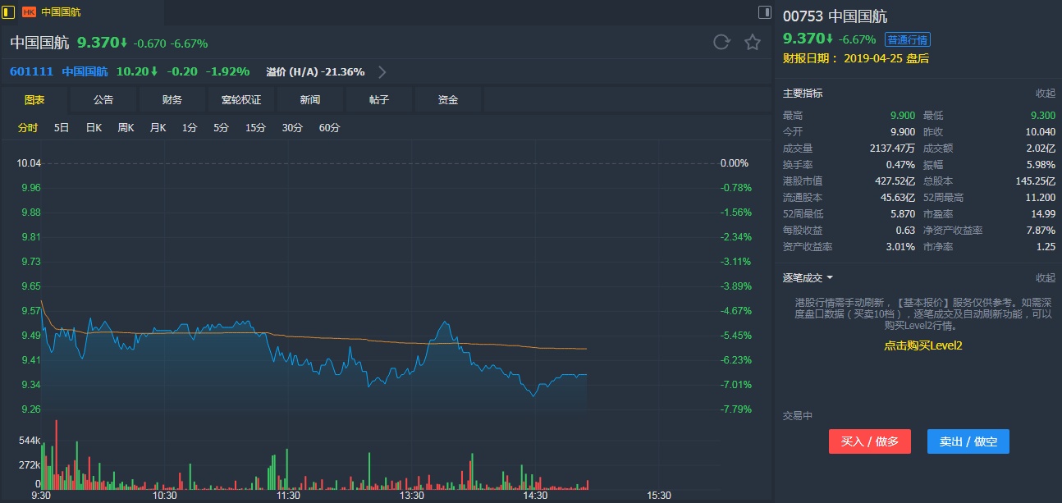The image size is (1062, 503).
Task: Click the 卖出 / 做空 button
Action: click(968, 441)
